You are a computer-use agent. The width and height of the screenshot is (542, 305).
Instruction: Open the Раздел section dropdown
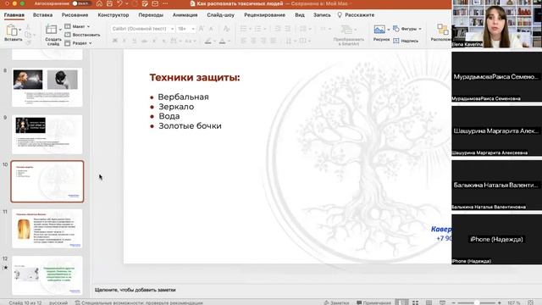[79, 43]
